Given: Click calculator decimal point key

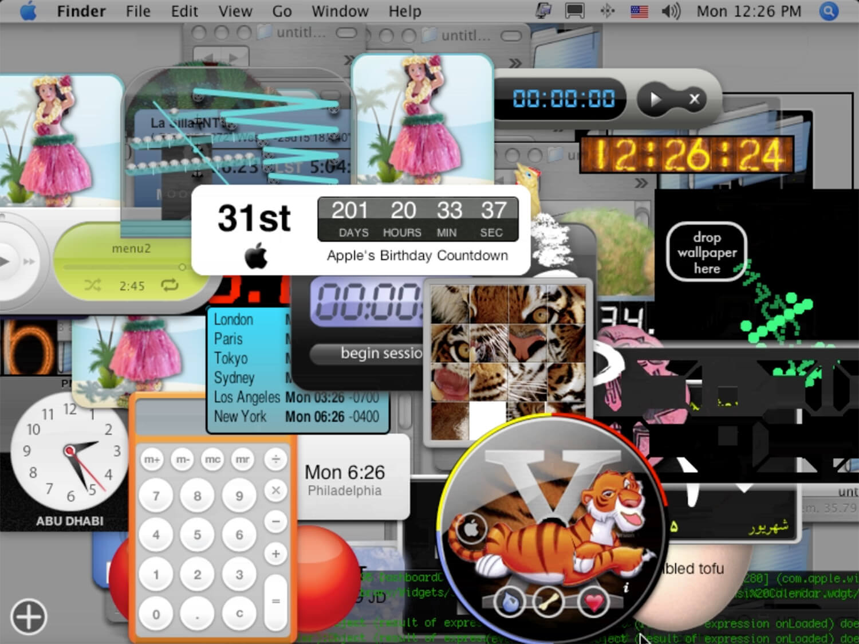Looking at the screenshot, I should pos(198,614).
